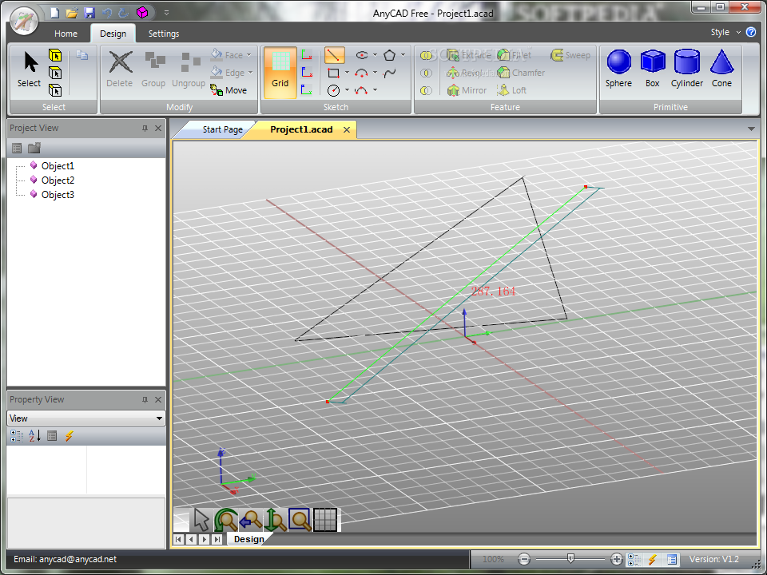Click the pointer icon in viewport toolbar
Image resolution: width=767 pixels, height=575 pixels.
[x=201, y=519]
